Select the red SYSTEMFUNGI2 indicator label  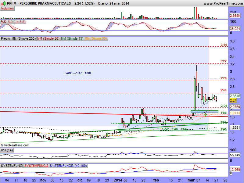click(36, 166)
